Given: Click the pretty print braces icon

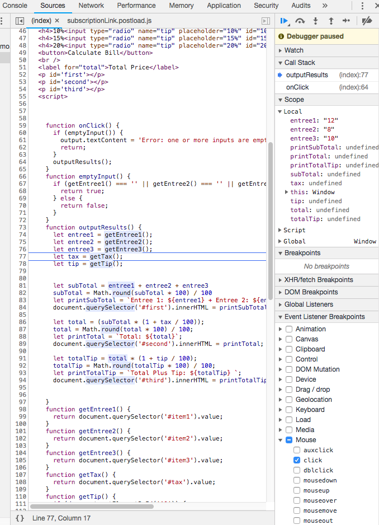Looking at the screenshot, I should [x=20, y=518].
